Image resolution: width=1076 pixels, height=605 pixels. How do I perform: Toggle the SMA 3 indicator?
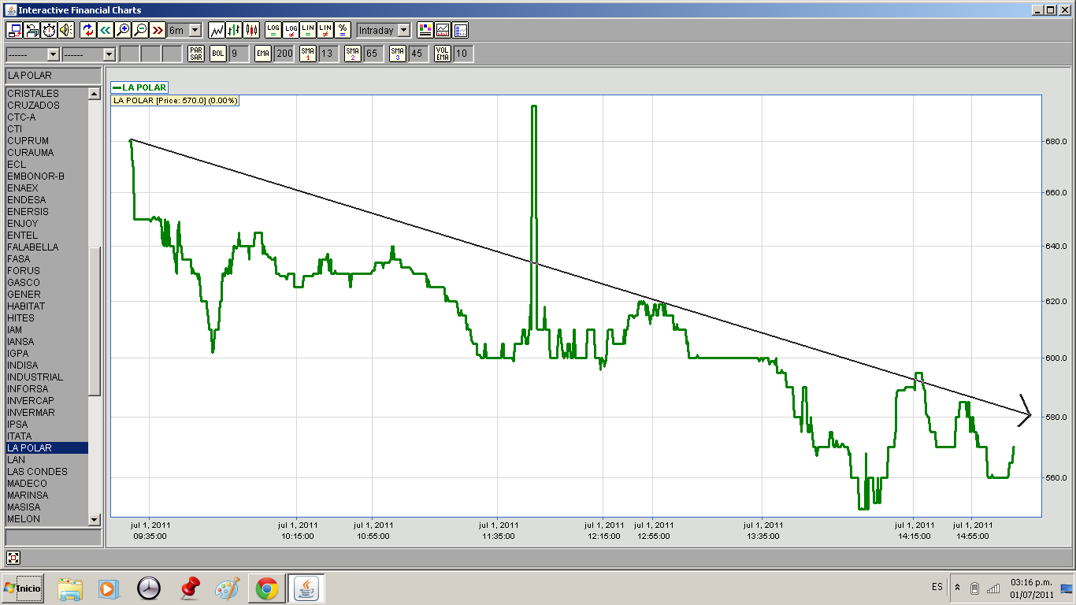[398, 54]
